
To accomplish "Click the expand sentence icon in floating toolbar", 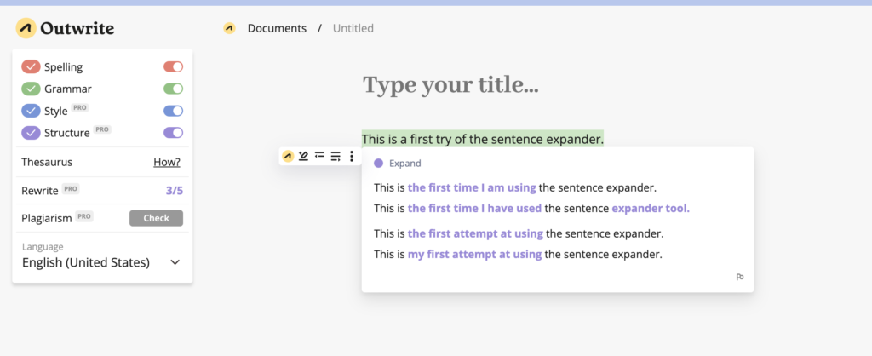I will click(x=336, y=157).
